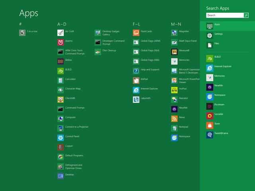This screenshot has width=255, height=191.
Task: Click the M–N group heading
Action: point(176,24)
